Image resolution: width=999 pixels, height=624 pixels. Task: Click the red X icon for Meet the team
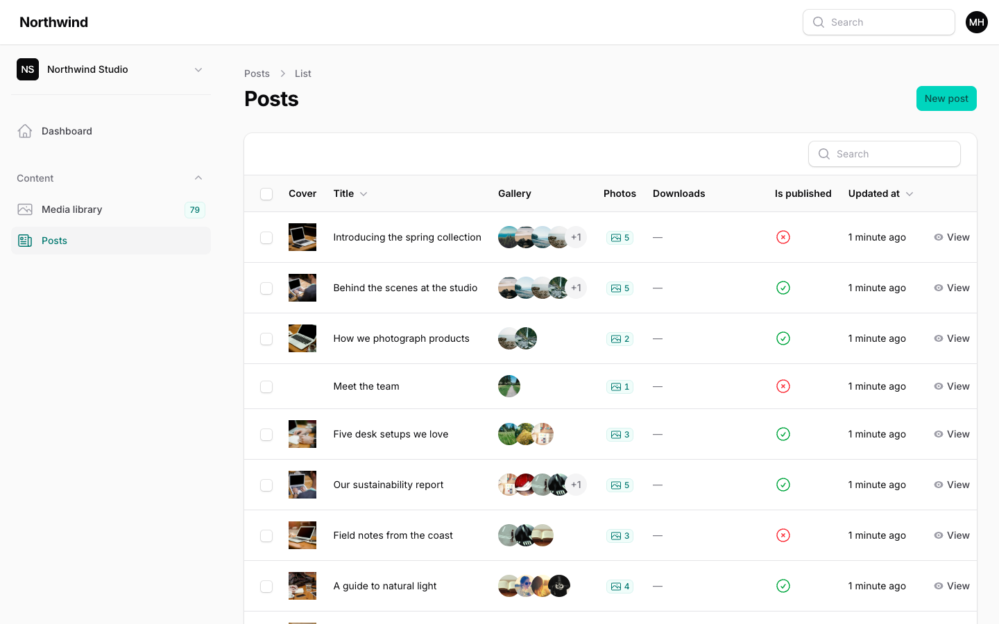click(783, 386)
